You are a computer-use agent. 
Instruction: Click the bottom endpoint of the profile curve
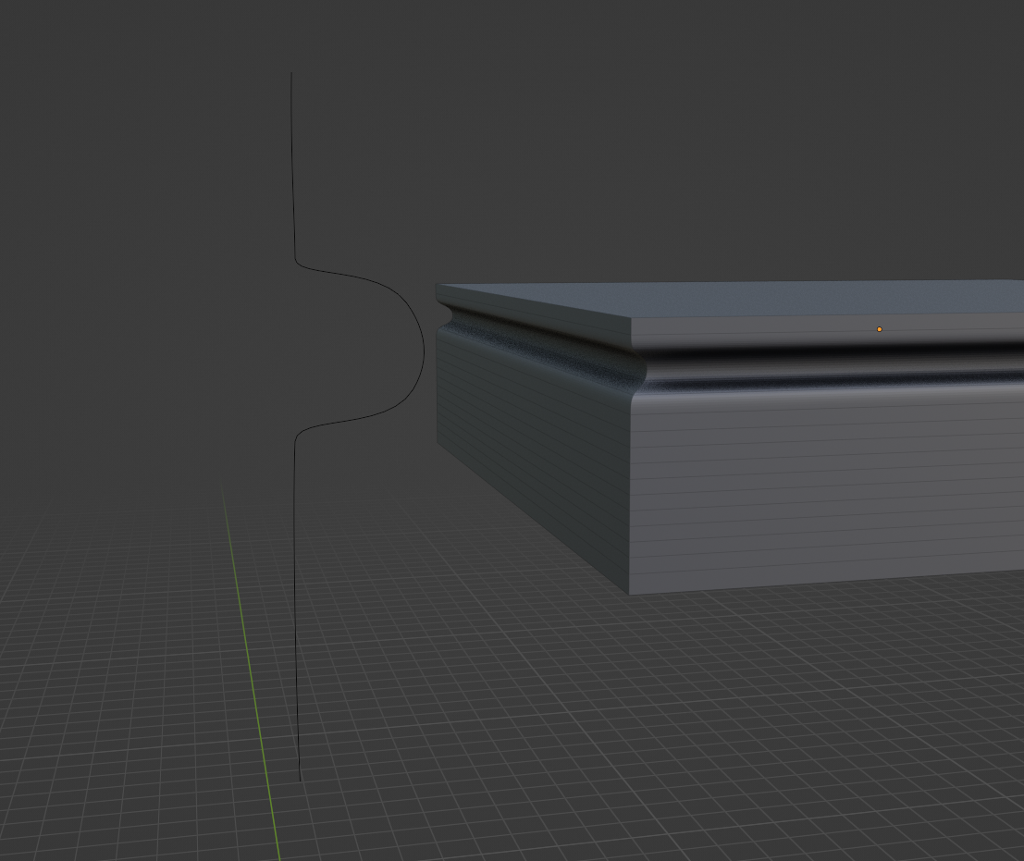pos(300,779)
